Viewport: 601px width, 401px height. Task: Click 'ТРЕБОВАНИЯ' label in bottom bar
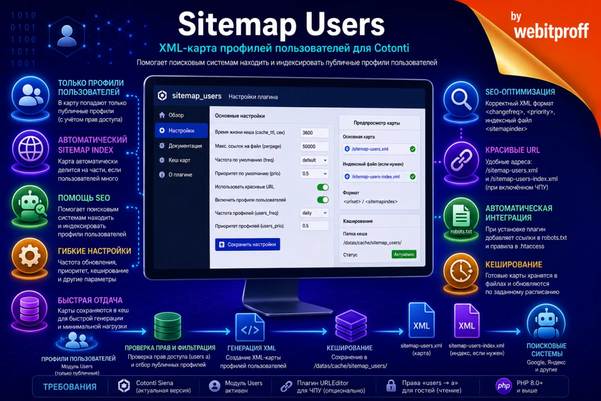[x=70, y=386]
